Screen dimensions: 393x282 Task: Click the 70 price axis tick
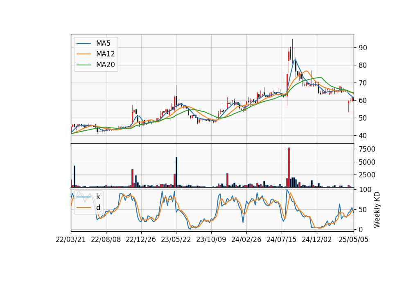coord(363,83)
